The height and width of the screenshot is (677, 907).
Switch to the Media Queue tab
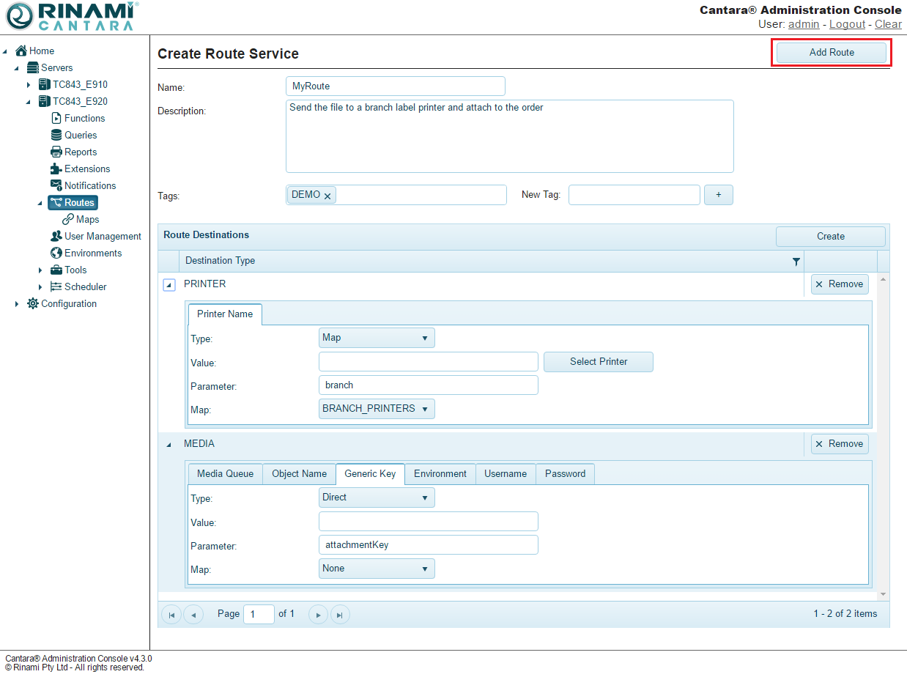(225, 474)
